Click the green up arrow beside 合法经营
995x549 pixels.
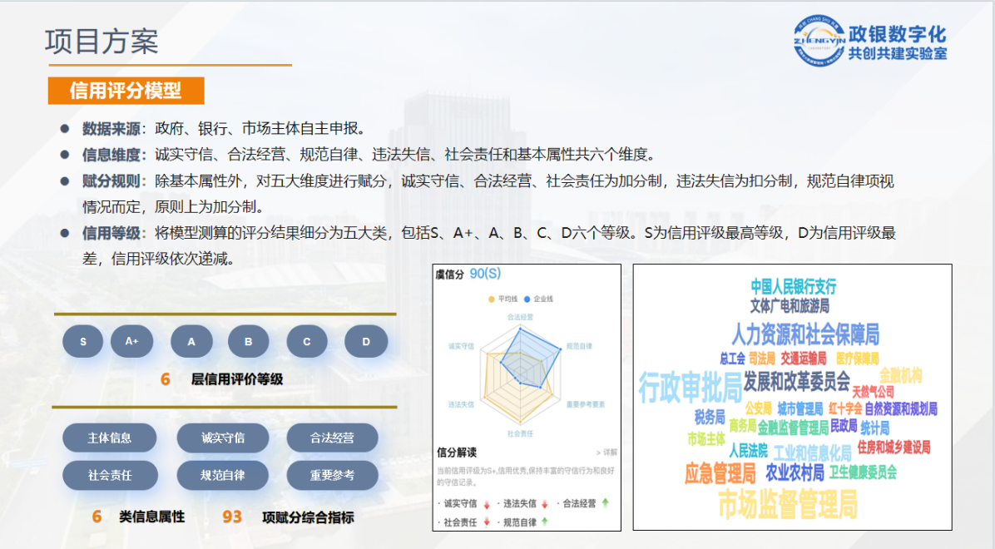[x=606, y=502]
